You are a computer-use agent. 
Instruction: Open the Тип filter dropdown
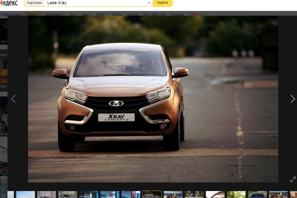click(73, 14)
